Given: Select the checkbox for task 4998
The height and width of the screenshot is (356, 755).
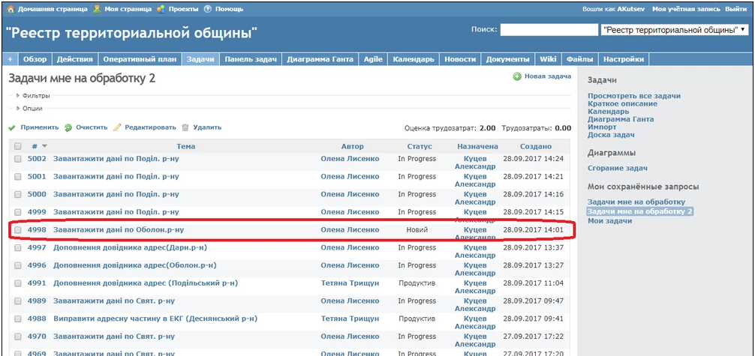Looking at the screenshot, I should [18, 230].
